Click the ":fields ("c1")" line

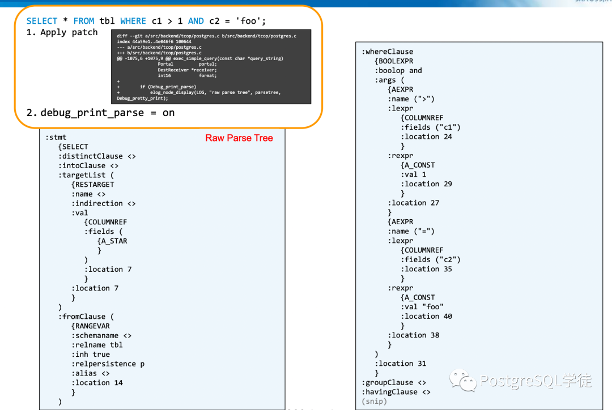[x=431, y=127]
